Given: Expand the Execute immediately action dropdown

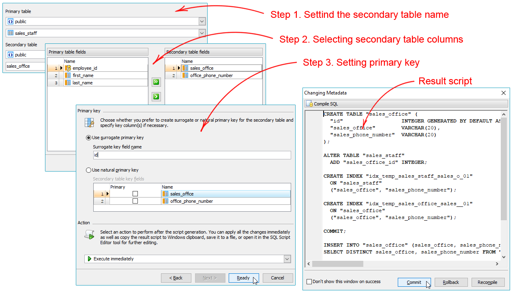Looking at the screenshot, I should click(x=287, y=259).
